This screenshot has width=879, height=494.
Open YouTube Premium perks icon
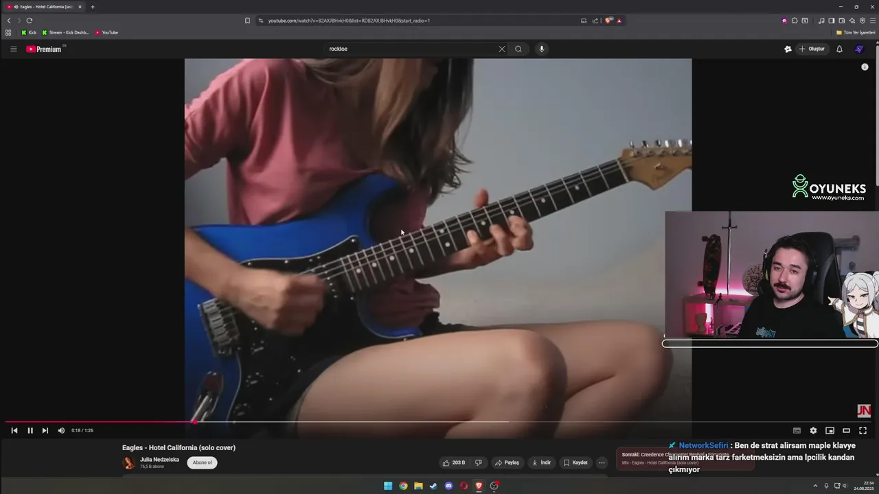coord(788,49)
